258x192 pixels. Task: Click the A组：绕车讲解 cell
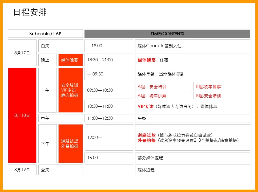(x=163, y=96)
